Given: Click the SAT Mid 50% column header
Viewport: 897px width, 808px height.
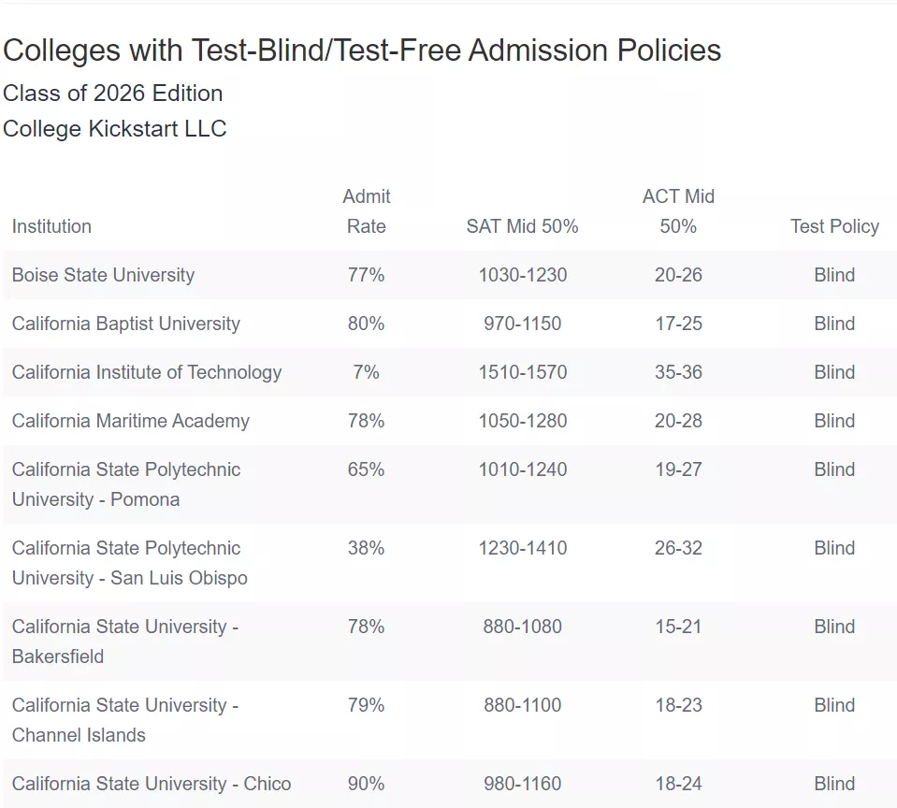Looking at the screenshot, I should pyautogui.click(x=522, y=226).
